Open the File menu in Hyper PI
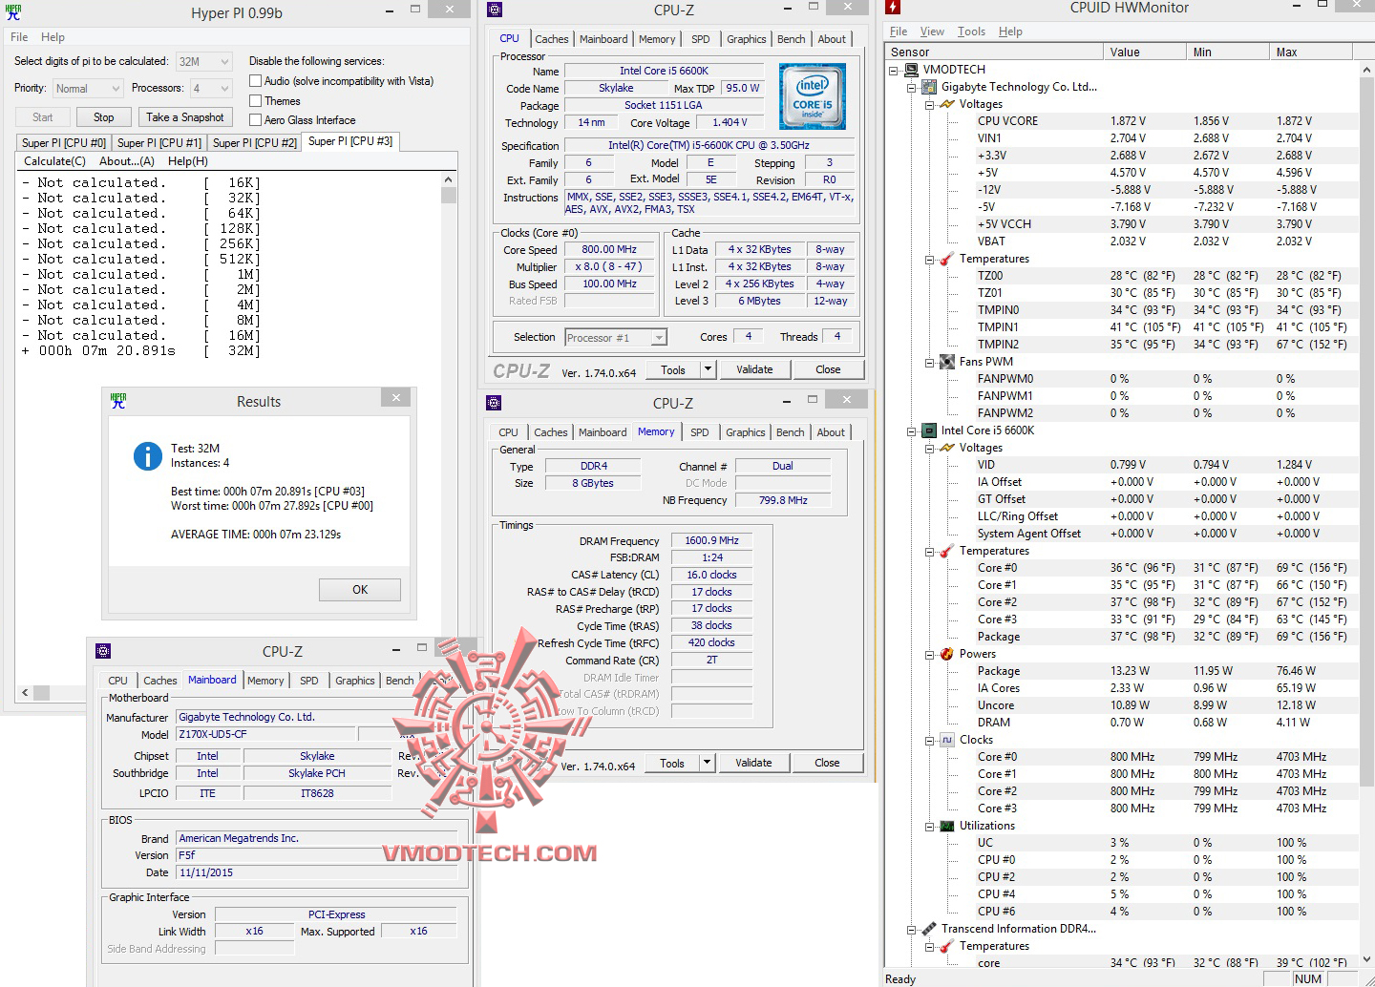 coord(19,37)
